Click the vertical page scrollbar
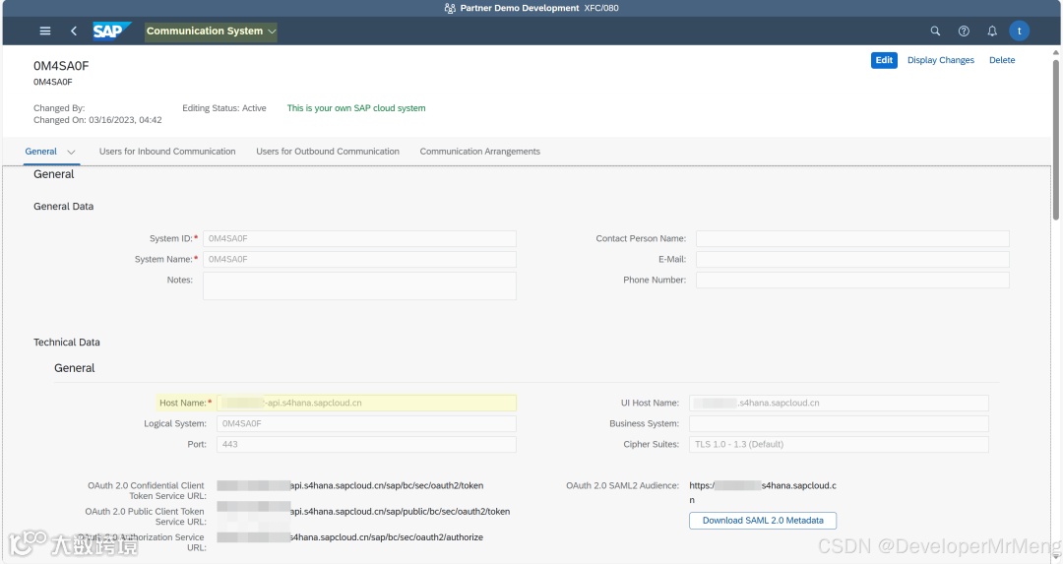1063x564 pixels. click(1055, 140)
